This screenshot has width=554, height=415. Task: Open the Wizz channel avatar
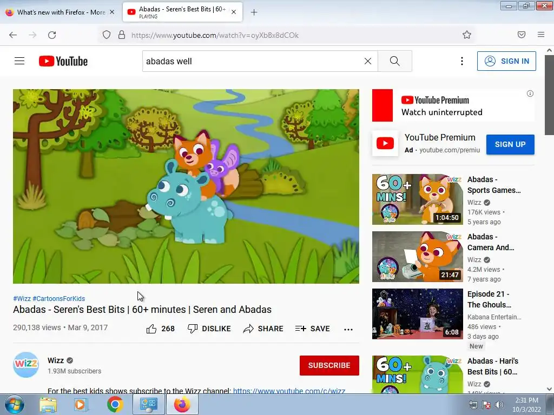26,365
